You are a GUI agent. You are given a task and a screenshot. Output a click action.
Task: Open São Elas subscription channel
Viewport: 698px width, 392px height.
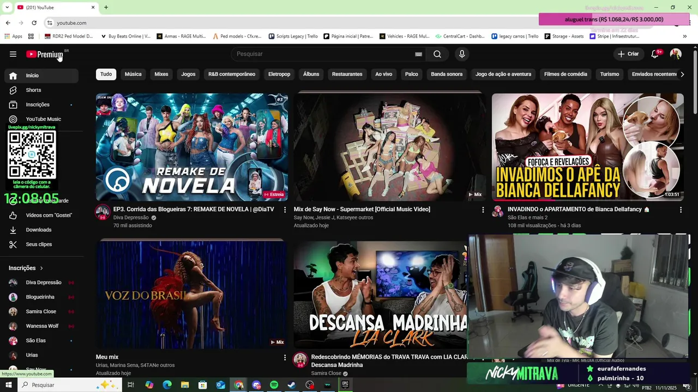coord(41,341)
